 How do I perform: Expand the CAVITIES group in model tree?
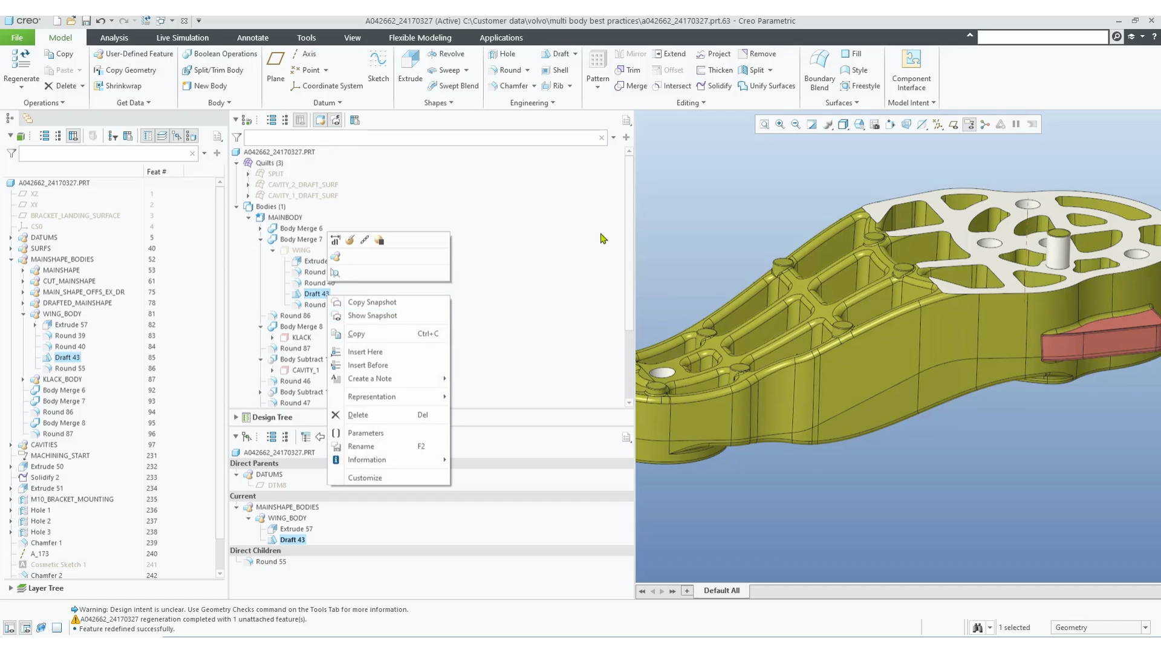tap(10, 445)
